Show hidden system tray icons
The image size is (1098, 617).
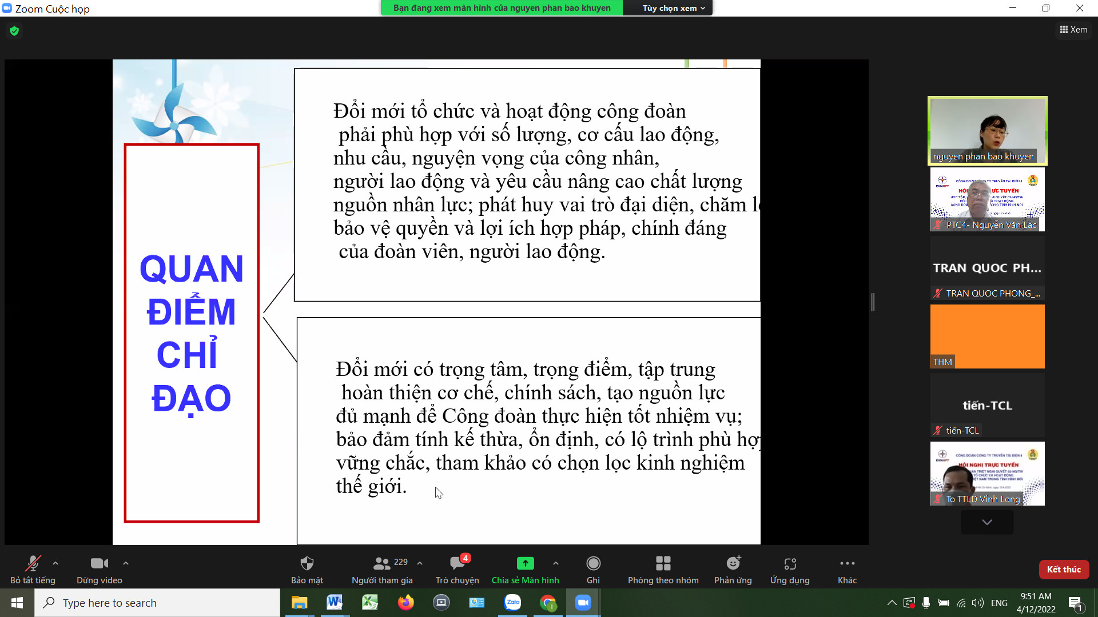pyautogui.click(x=892, y=603)
